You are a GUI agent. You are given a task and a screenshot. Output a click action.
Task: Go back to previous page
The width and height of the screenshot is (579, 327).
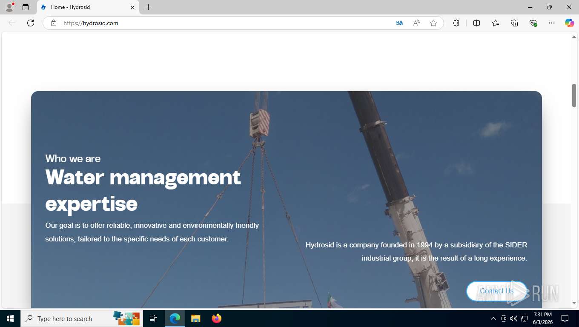[12, 23]
